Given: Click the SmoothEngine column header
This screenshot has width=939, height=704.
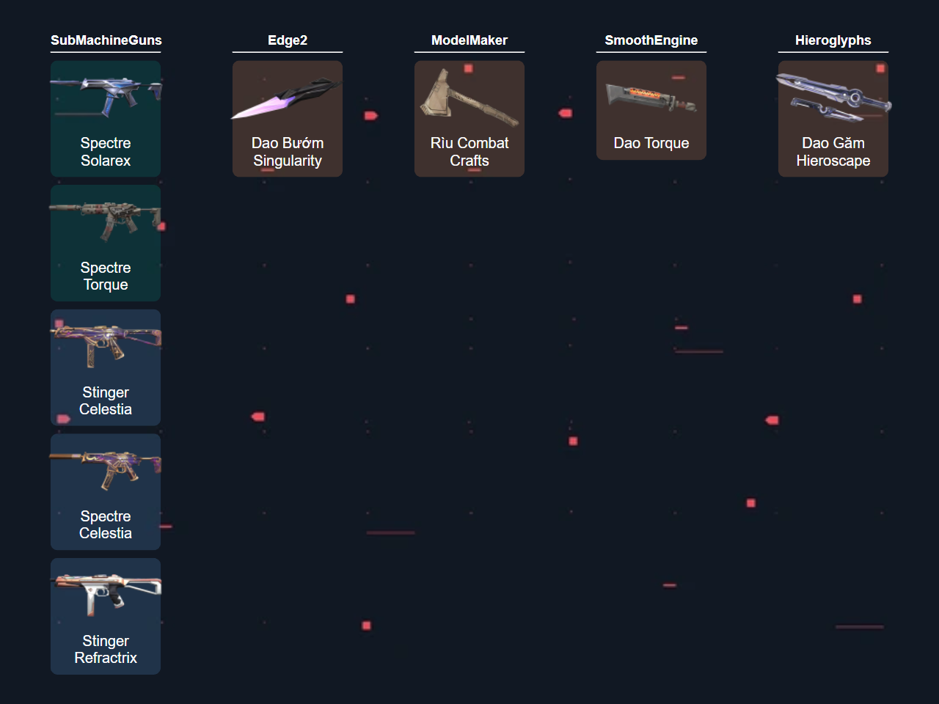Looking at the screenshot, I should pos(651,40).
